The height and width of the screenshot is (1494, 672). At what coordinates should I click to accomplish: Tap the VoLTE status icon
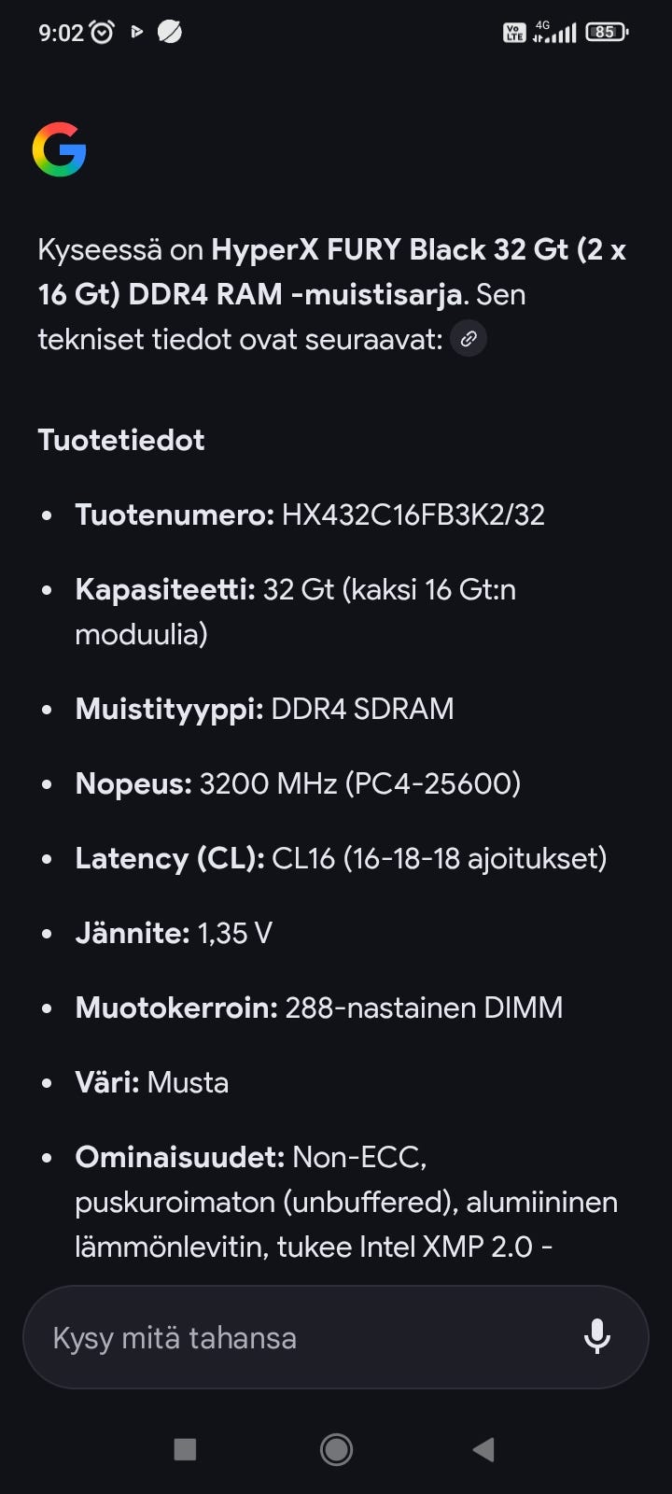(x=513, y=33)
